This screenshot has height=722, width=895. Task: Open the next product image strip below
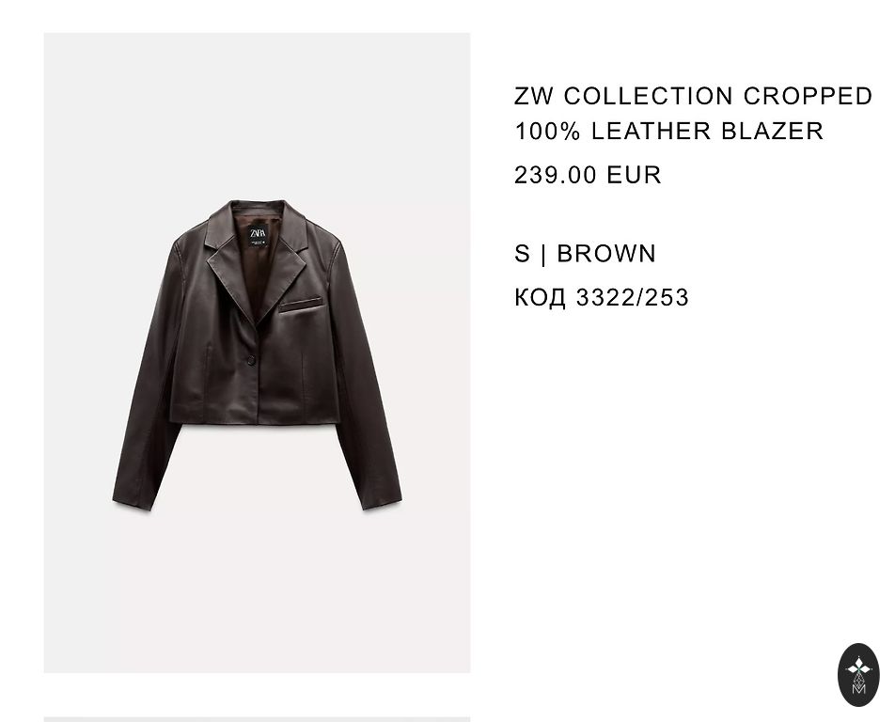[x=257, y=719]
